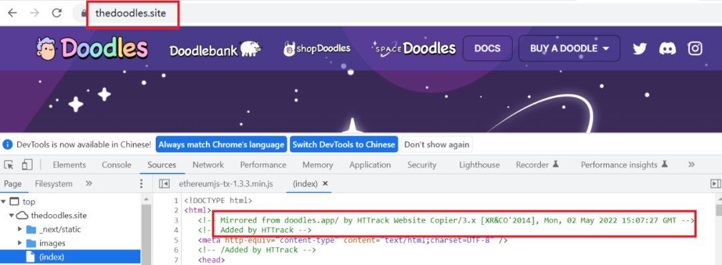Click line number 3 in gutter
The height and width of the screenshot is (265, 722).
pos(175,220)
